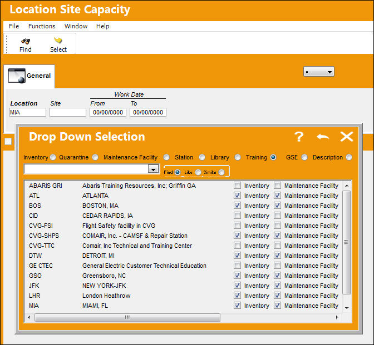Click the Select toolbar icon
The height and width of the screenshot is (345, 374).
click(x=58, y=41)
